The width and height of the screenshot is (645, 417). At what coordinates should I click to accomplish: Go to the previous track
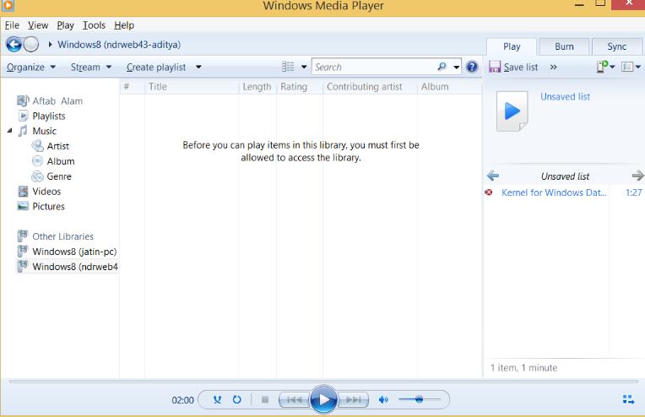click(292, 399)
